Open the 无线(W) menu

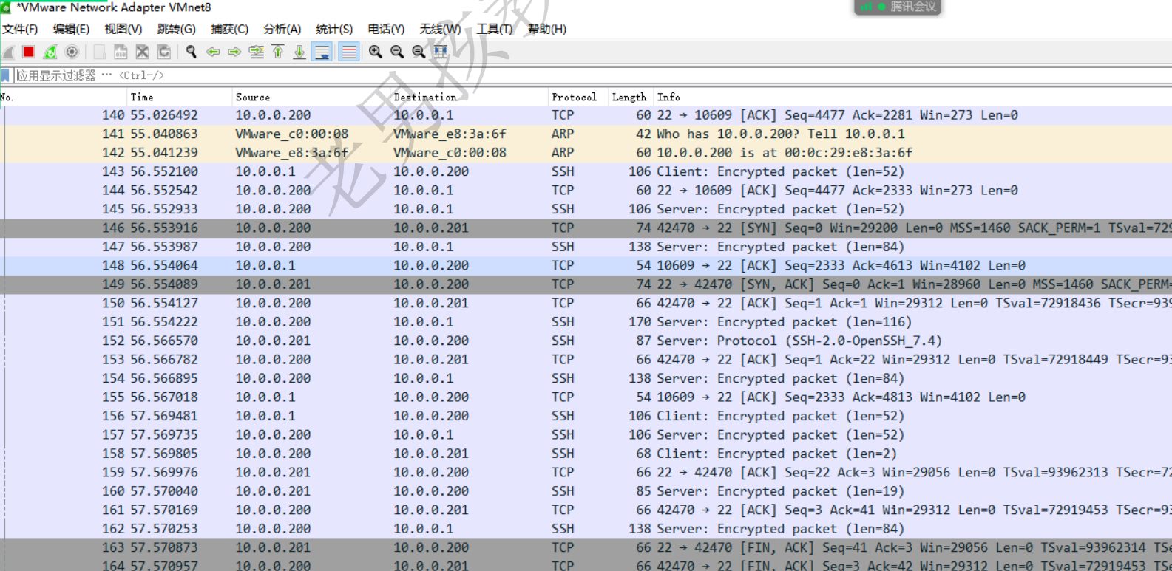[x=440, y=29]
